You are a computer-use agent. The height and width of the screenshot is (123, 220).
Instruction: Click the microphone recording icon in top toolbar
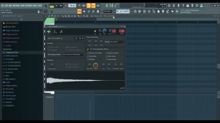coord(178,5)
